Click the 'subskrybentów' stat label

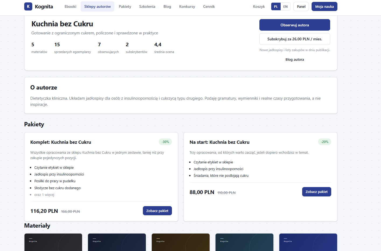click(x=137, y=52)
